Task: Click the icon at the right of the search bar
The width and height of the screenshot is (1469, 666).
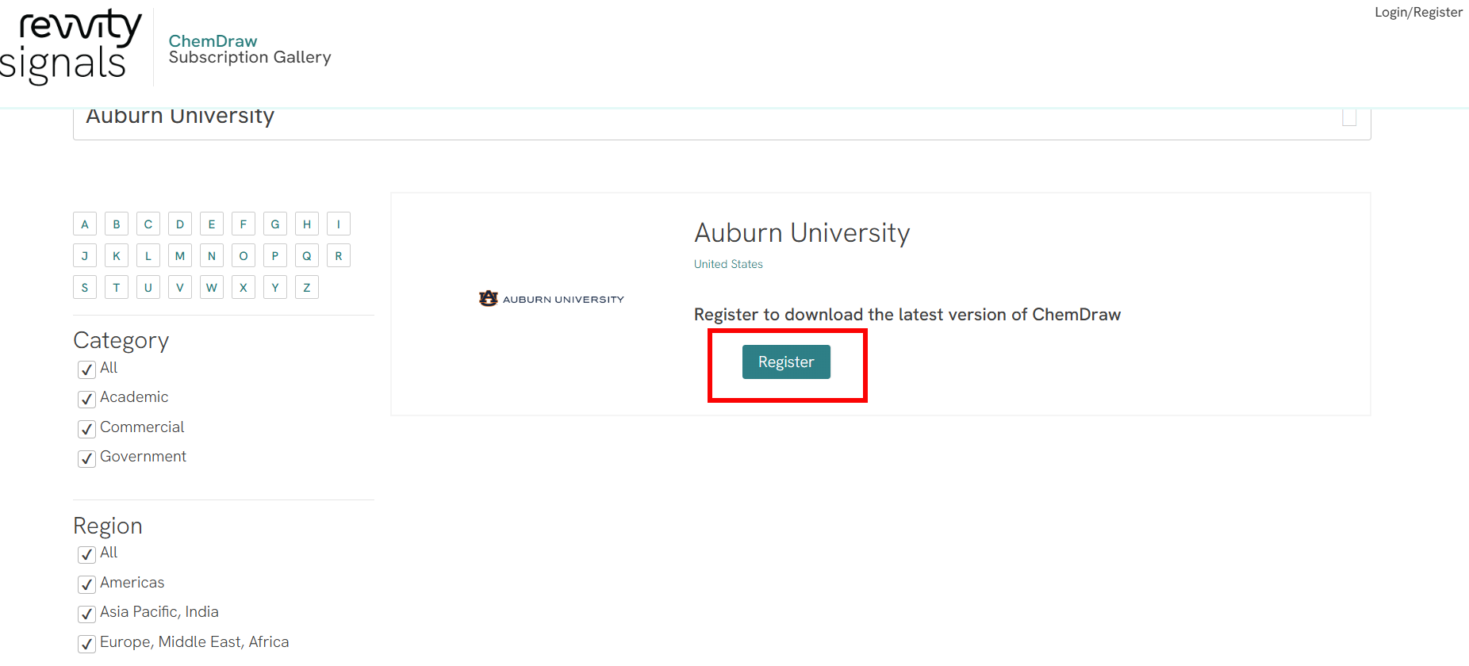Action: [1349, 116]
